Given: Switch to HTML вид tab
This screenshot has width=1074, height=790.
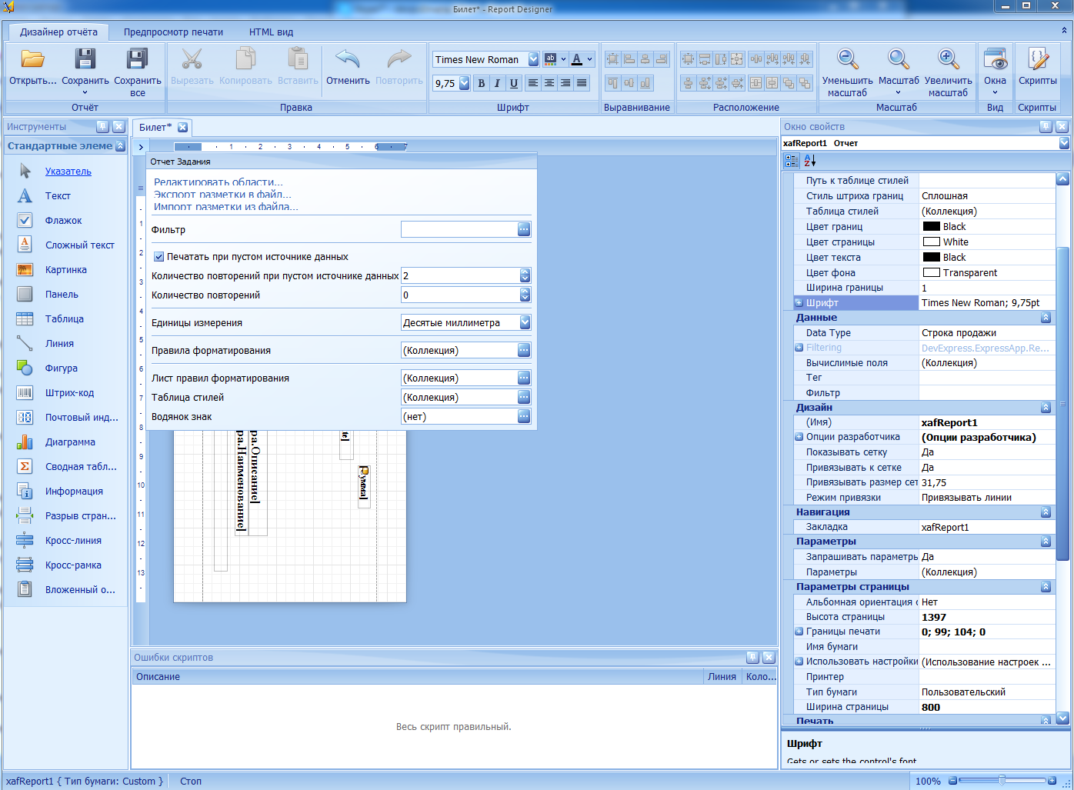Looking at the screenshot, I should pyautogui.click(x=271, y=32).
